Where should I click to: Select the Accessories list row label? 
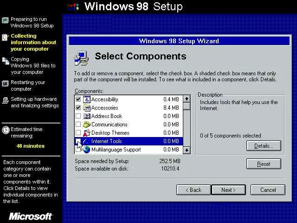tap(104, 108)
